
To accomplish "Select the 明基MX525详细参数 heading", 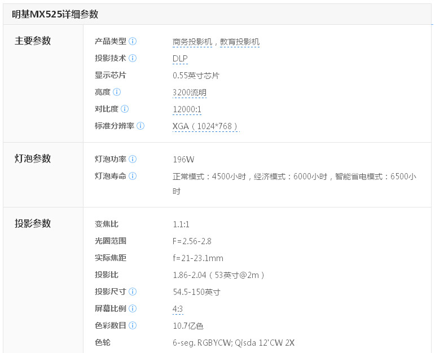I will (x=55, y=14).
